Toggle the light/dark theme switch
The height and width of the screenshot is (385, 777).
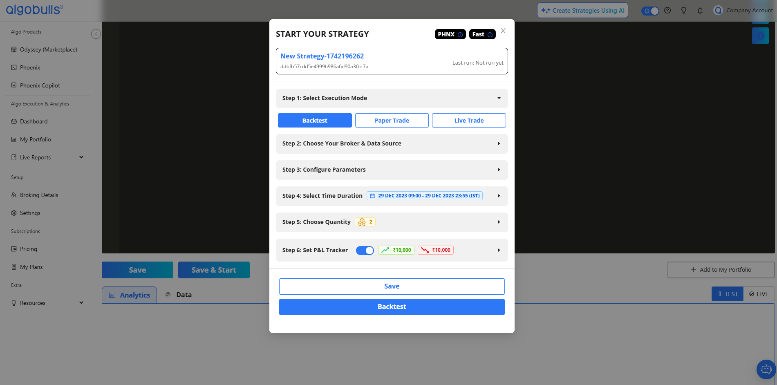tap(650, 11)
